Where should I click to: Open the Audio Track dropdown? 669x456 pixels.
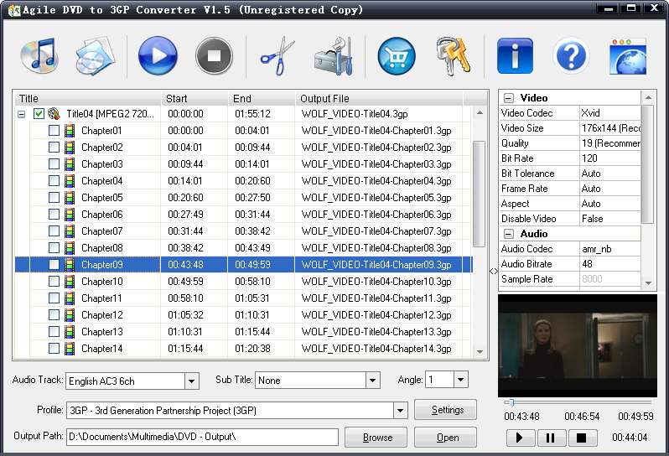click(x=192, y=381)
